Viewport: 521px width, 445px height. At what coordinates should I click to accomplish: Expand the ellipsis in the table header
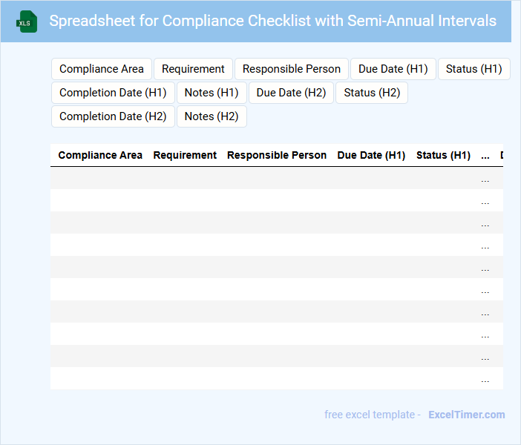[x=485, y=156]
